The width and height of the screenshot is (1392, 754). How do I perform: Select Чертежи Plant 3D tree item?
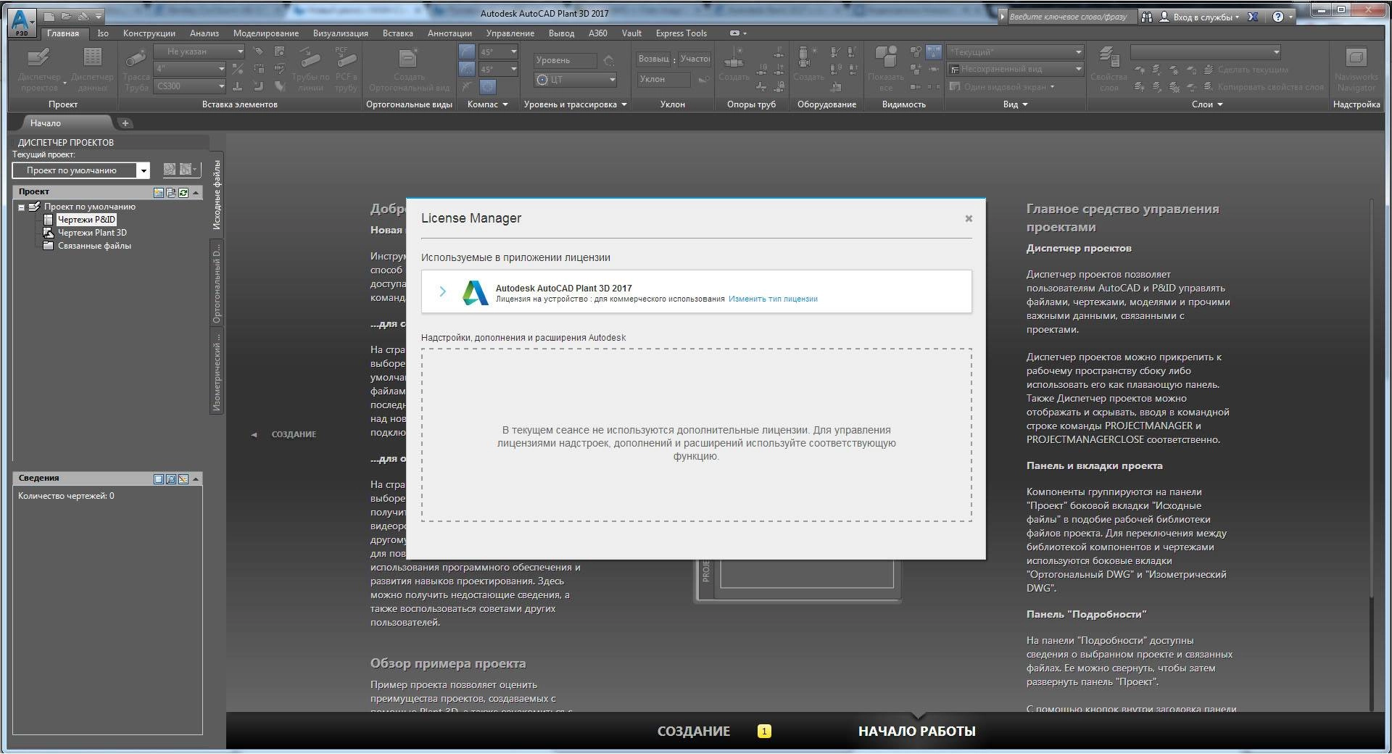pyautogui.click(x=92, y=233)
